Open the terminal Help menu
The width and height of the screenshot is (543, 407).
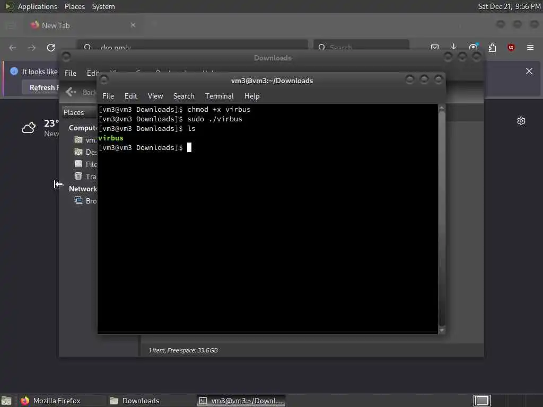pos(252,96)
